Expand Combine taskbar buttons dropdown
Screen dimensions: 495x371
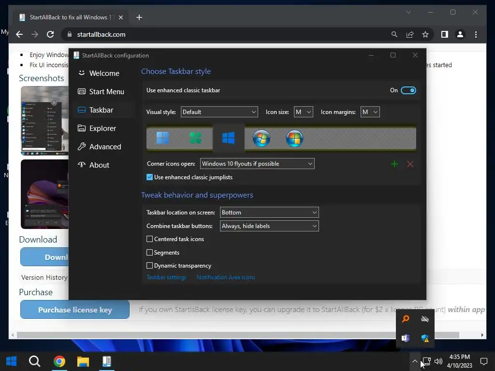pyautogui.click(x=269, y=226)
